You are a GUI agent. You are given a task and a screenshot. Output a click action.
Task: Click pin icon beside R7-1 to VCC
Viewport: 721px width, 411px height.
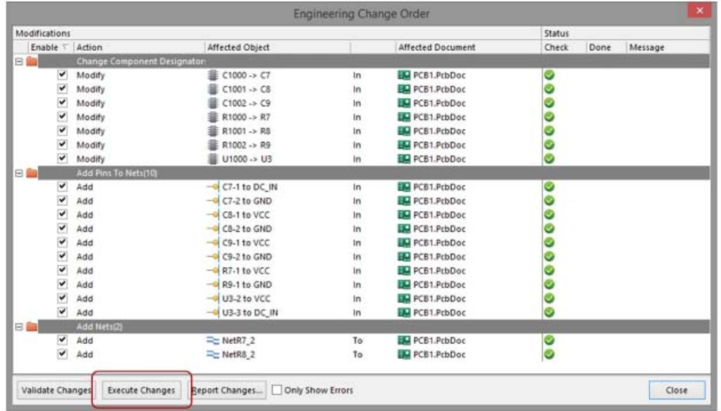[213, 271]
